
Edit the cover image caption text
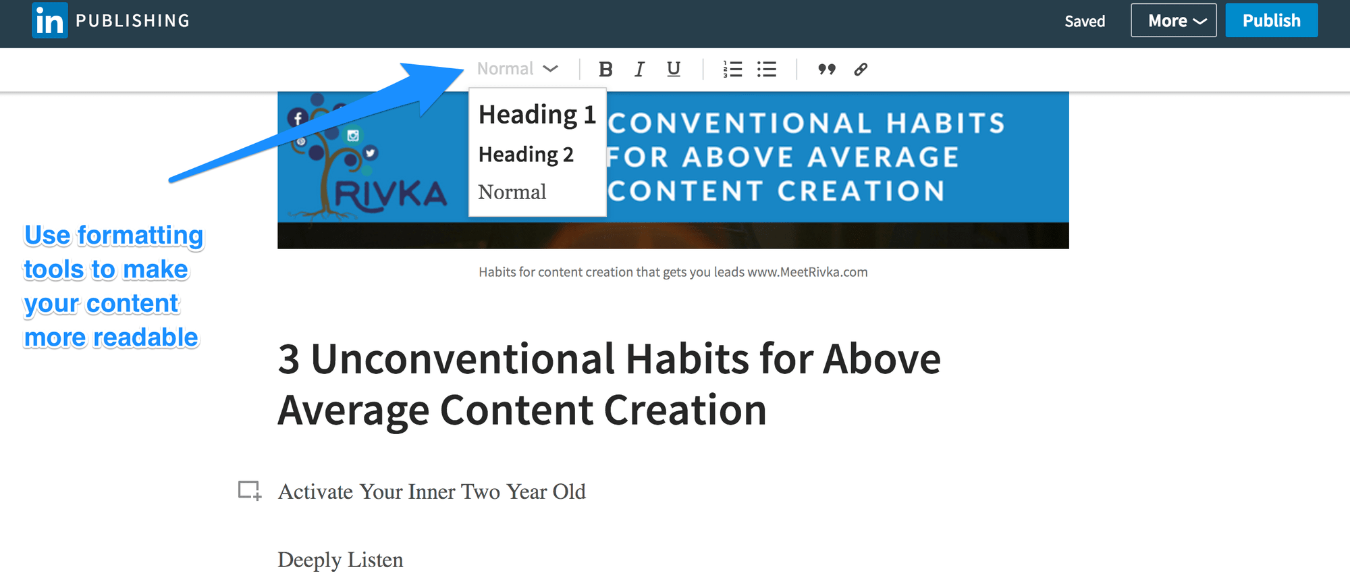(673, 272)
